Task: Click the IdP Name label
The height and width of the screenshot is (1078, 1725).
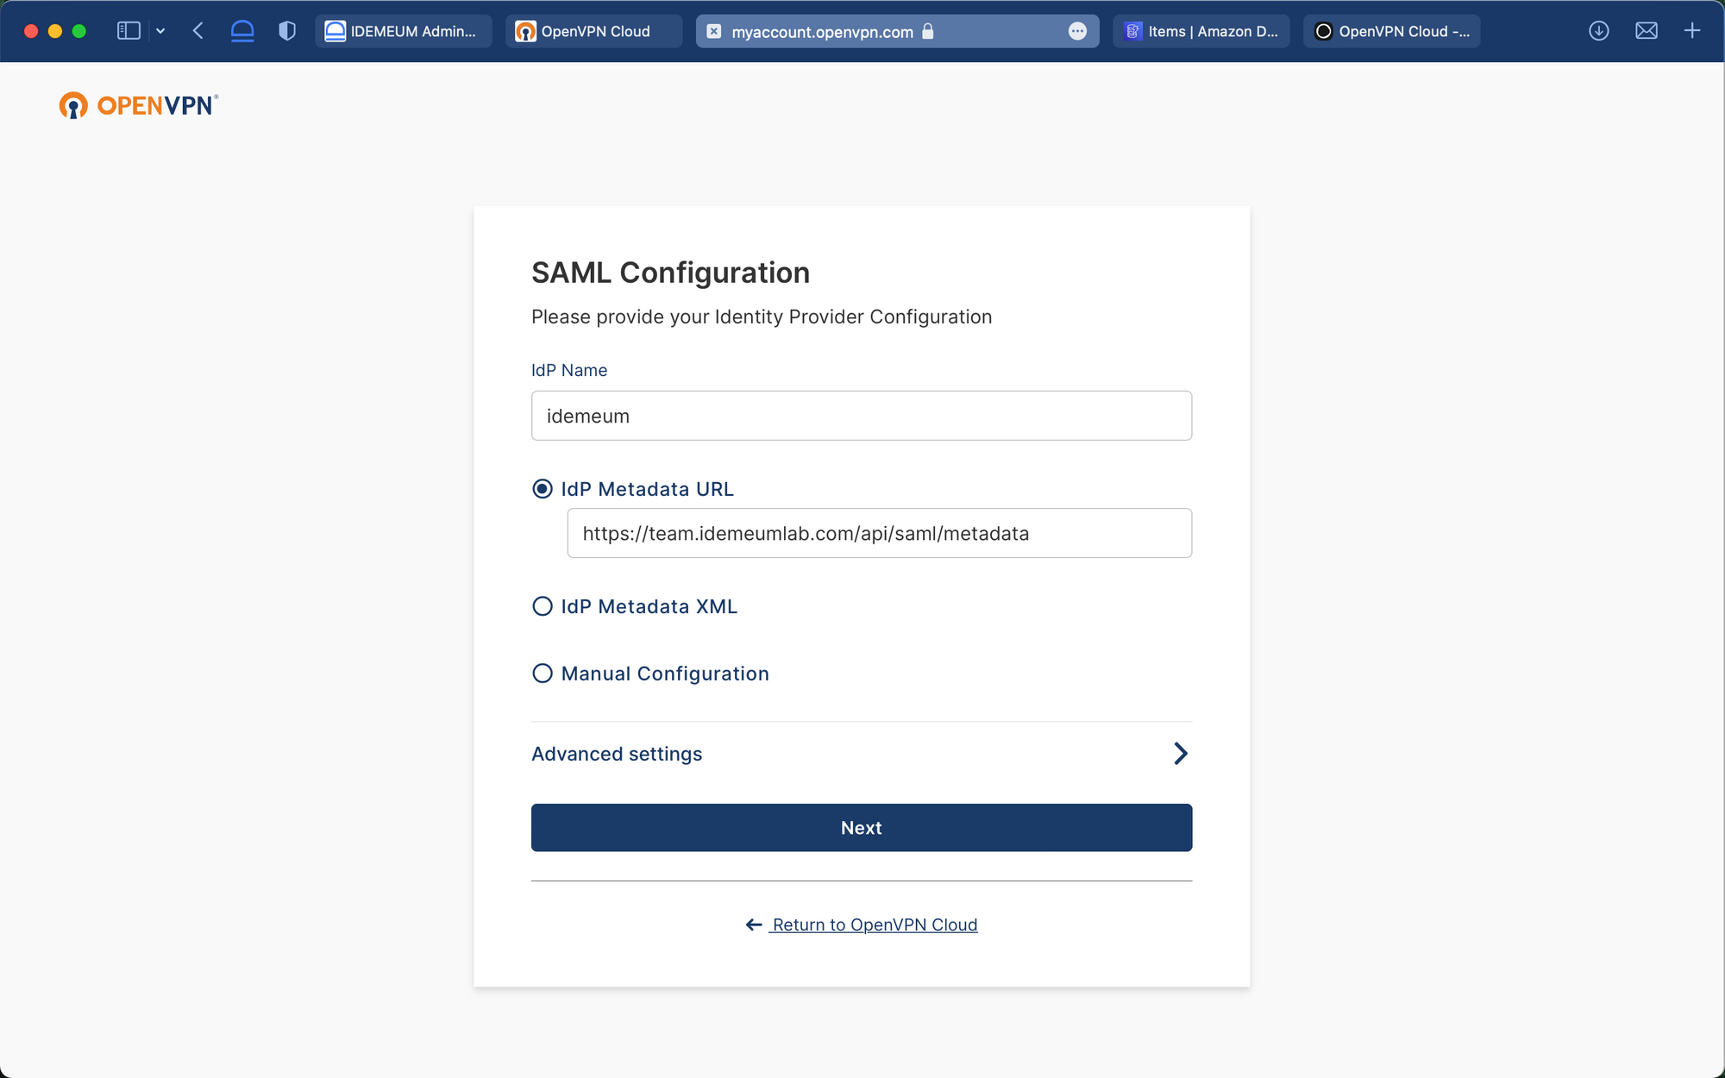Action: (x=569, y=370)
